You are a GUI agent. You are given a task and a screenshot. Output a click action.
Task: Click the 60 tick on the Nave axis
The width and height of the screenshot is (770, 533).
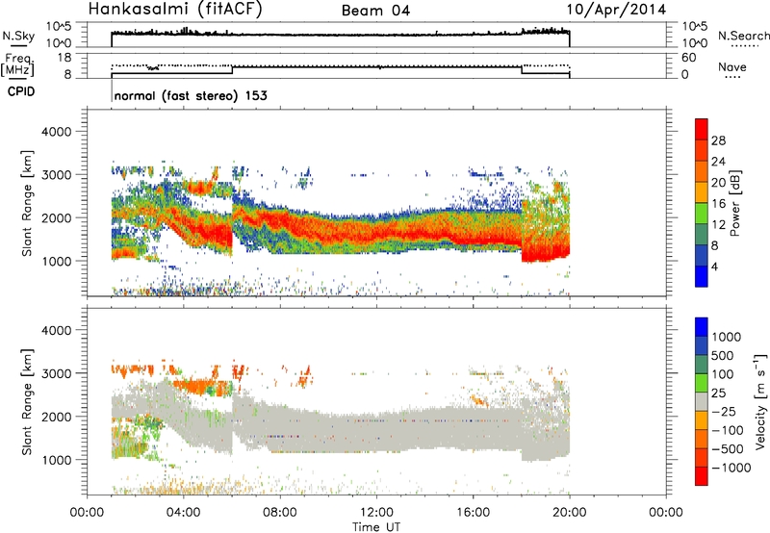tap(688, 58)
